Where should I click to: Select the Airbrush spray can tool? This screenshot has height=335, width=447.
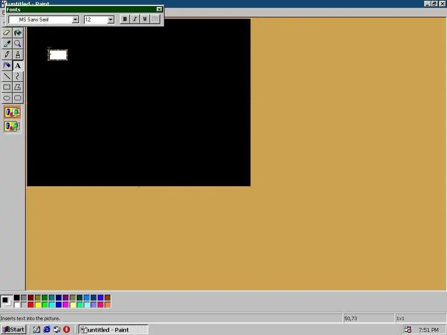(7, 65)
